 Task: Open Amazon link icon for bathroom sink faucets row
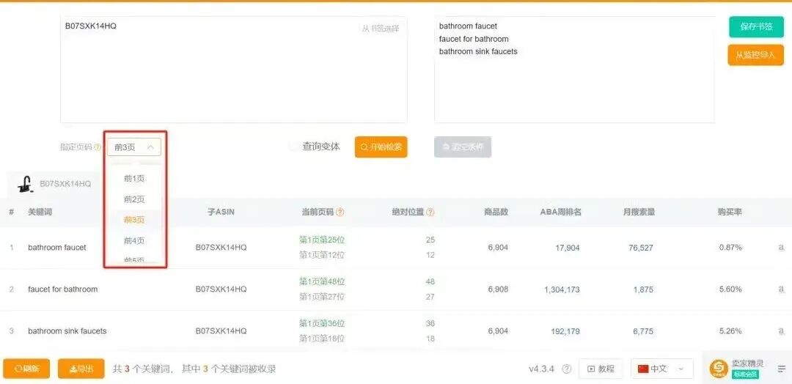click(782, 331)
